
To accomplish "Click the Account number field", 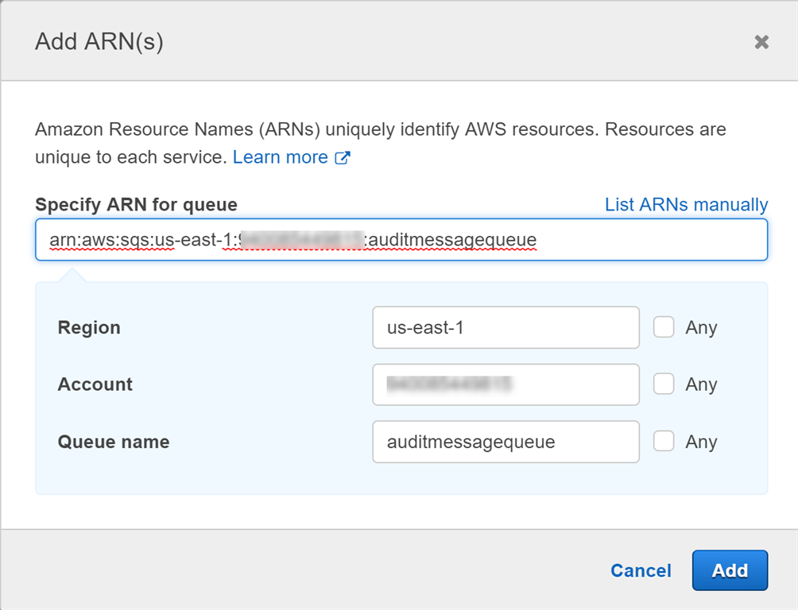I will pyautogui.click(x=506, y=384).
